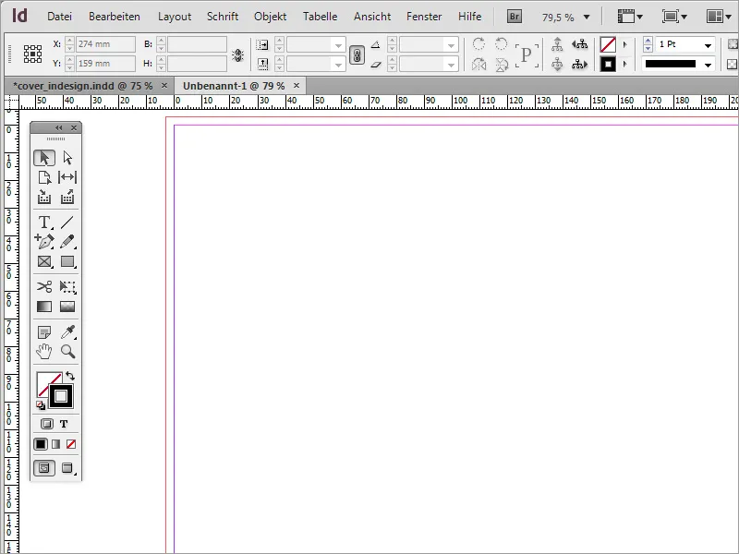Switch to Preview screen mode

(66, 468)
